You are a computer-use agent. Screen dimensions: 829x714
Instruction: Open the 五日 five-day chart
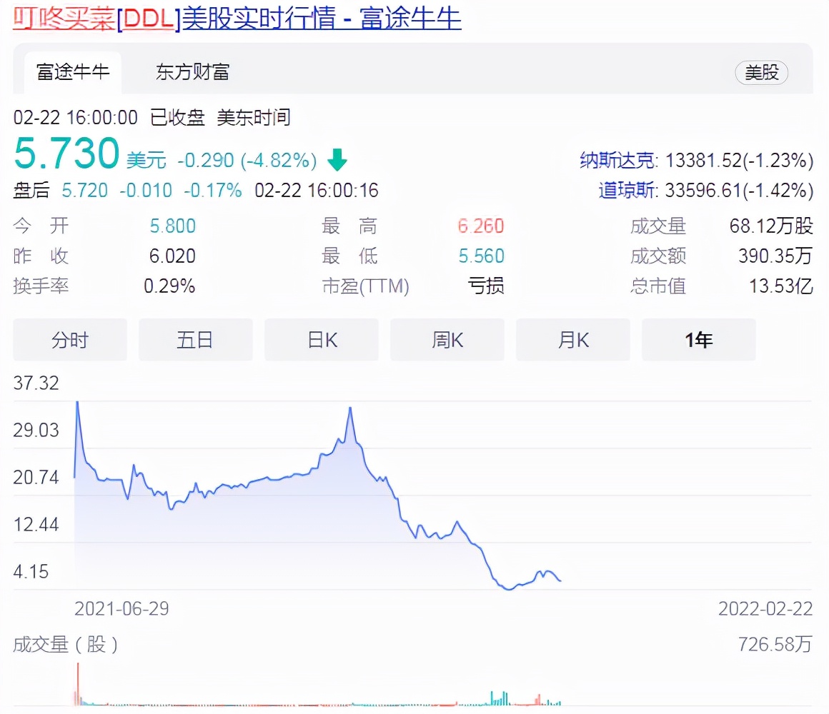point(195,340)
